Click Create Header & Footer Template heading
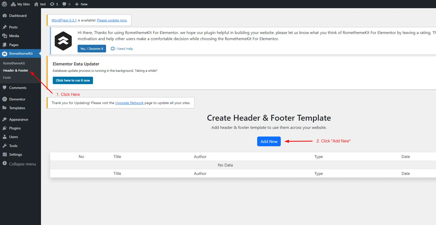This screenshot has height=225, width=436. point(269,118)
